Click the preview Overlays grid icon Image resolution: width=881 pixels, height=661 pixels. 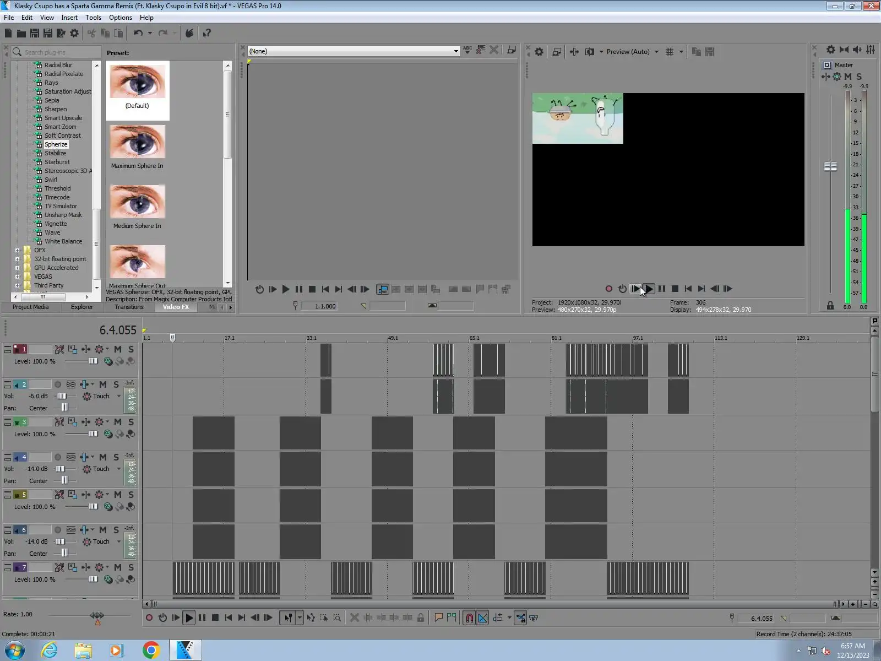(670, 52)
